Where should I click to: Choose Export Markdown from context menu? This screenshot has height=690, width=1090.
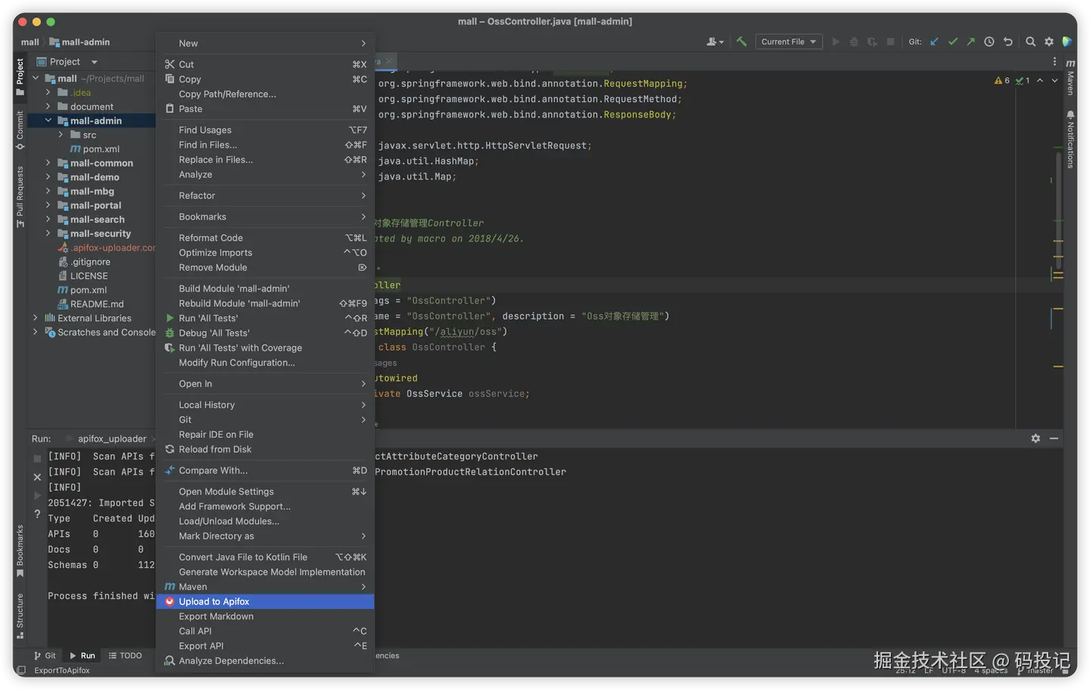216,617
